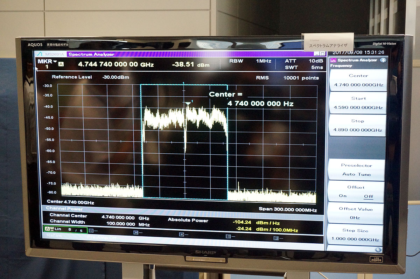The width and height of the screenshot is (420, 279).
Task: Minimize the Spectrum Analyzer window
Action: 316,54
